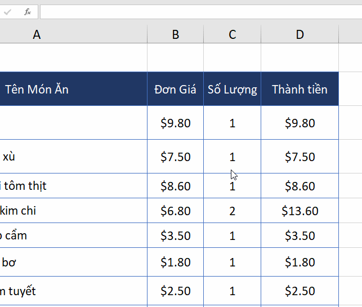Image resolution: width=362 pixels, height=307 pixels.
Task: Select the $1.80 cell in Thành tiền column
Action: (x=300, y=262)
